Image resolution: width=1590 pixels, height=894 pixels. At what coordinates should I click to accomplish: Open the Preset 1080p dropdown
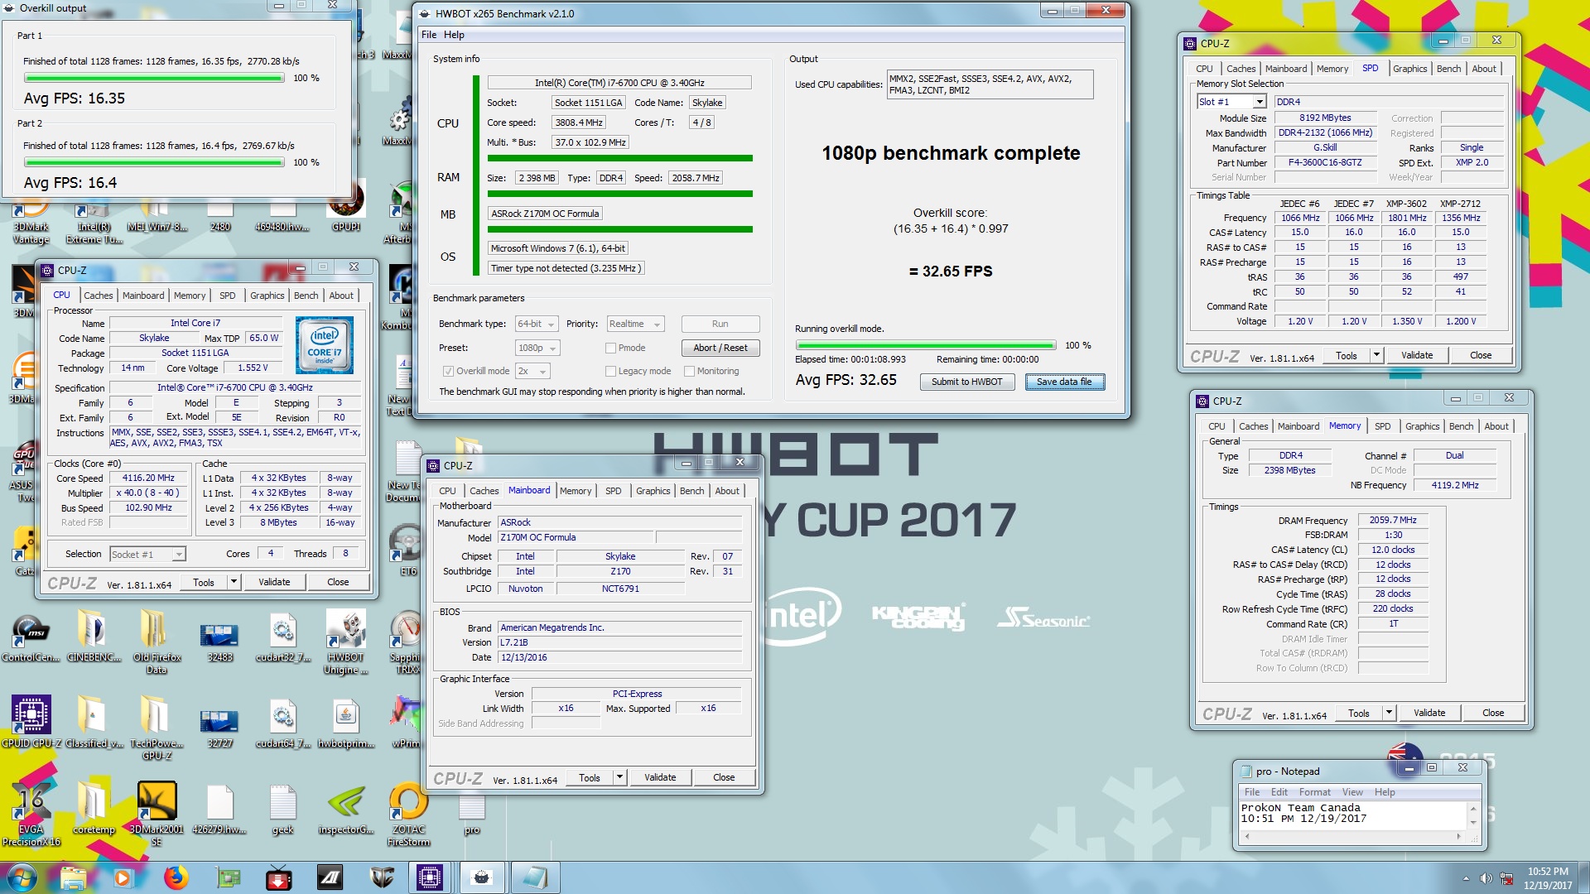pos(537,348)
